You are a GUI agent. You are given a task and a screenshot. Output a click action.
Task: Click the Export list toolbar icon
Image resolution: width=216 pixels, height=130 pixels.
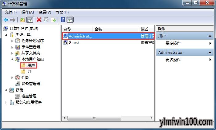pyautogui.click(x=53, y=20)
